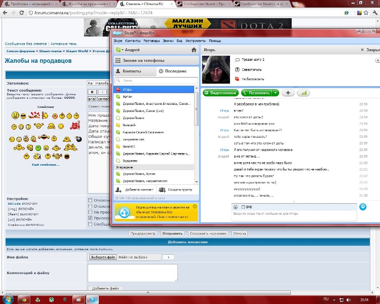
Task: Click Skype icon in Windows taskbar
Action: coord(92,299)
